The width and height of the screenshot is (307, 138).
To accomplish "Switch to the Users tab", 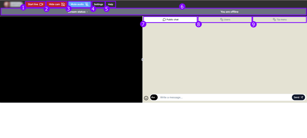I will tap(225, 20).
